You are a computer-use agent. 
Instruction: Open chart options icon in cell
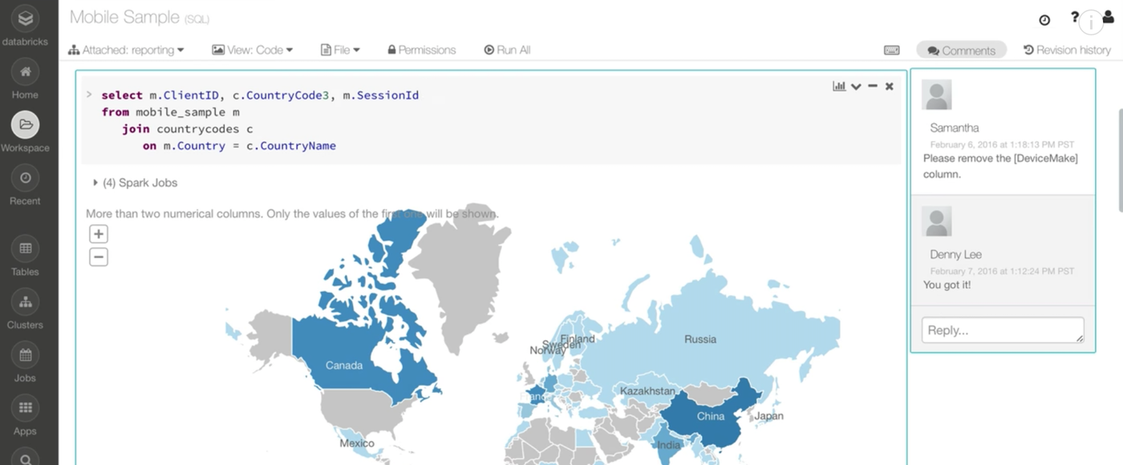[x=839, y=86]
